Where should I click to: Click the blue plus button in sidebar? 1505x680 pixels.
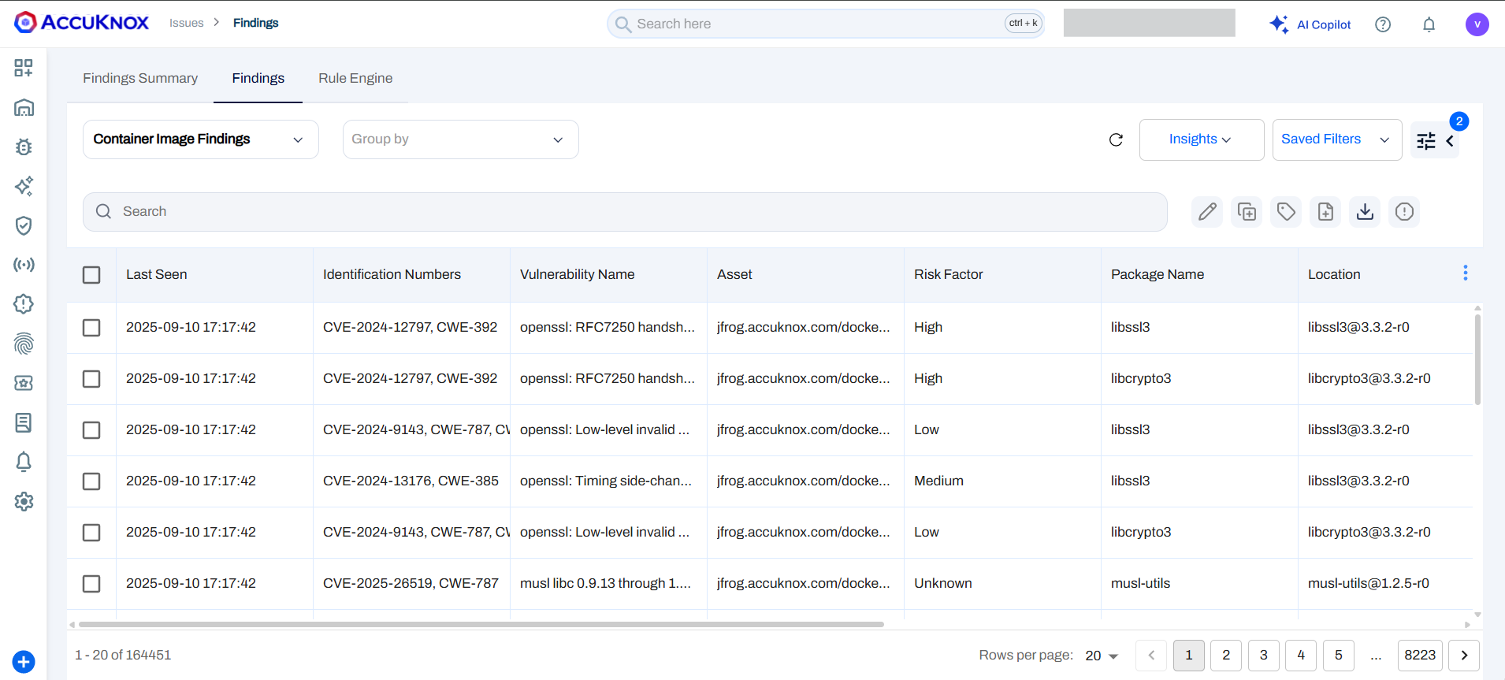[24, 662]
